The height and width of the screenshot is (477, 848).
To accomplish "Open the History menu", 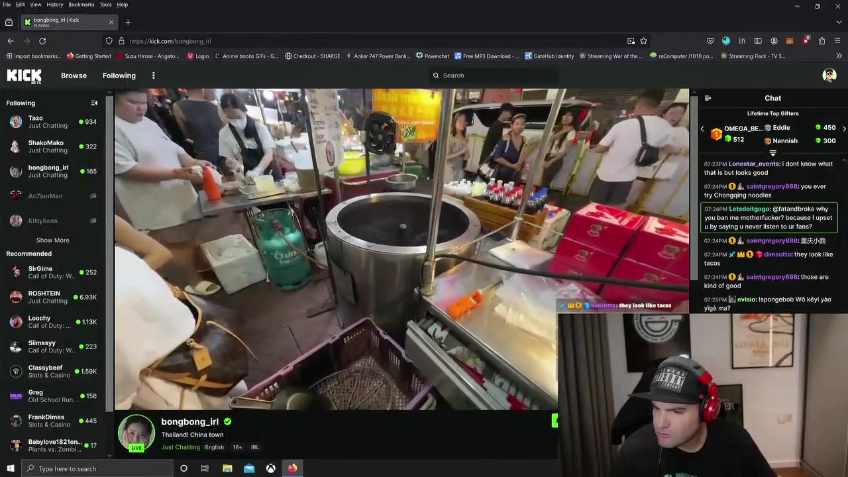I will 55,5.
